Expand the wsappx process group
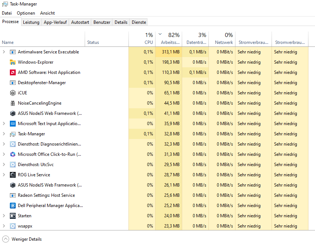 click(x=4, y=226)
